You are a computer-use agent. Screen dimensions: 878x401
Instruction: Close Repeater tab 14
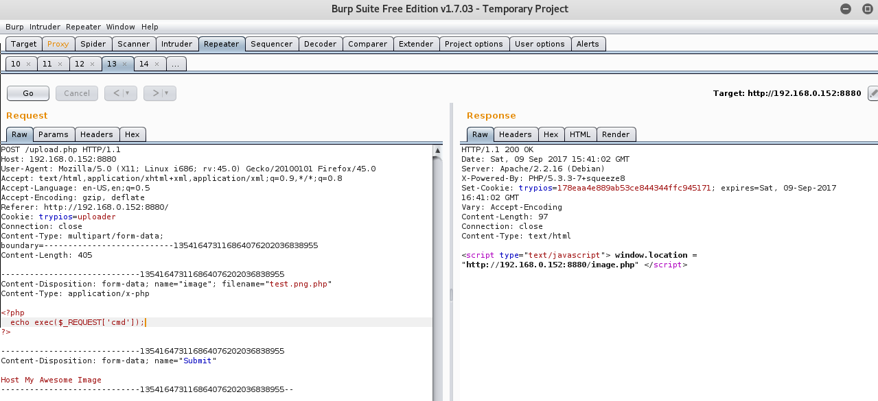(x=157, y=64)
